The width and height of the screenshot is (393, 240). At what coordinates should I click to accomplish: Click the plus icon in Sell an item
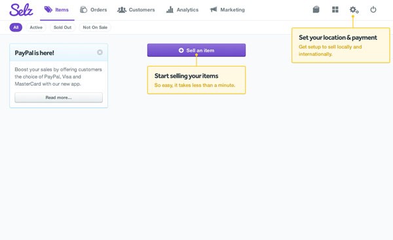pyautogui.click(x=181, y=50)
